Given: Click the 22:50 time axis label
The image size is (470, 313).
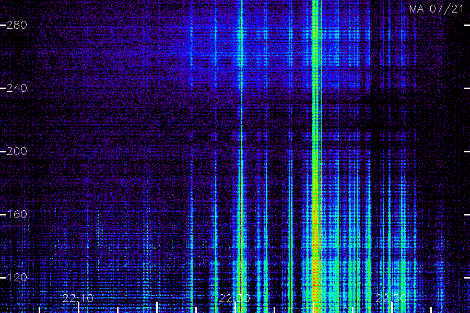Looking at the screenshot, I should click(x=391, y=298).
